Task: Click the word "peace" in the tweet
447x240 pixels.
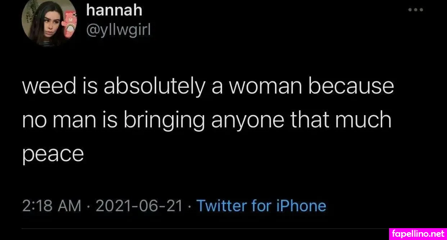Action: pyautogui.click(x=53, y=154)
